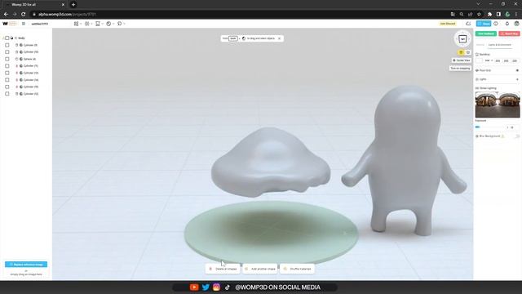The height and width of the screenshot is (294, 522).
Task: Select the round pie-shaped tool icon in toolbar
Action: pyautogui.click(x=108, y=24)
